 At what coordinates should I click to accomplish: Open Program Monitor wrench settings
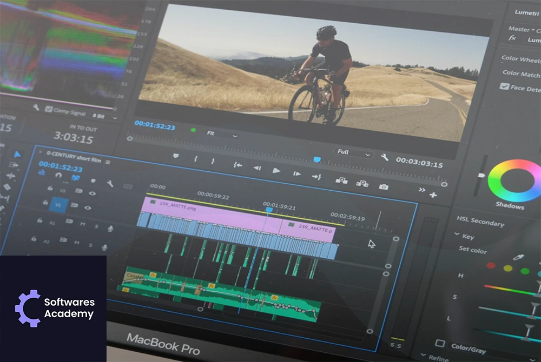(385, 157)
